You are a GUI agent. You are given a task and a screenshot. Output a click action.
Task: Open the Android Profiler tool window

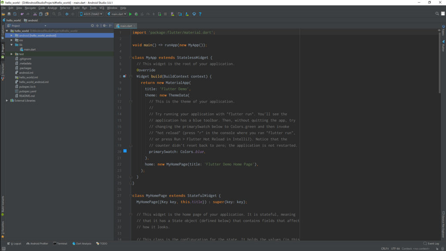[x=37, y=244]
